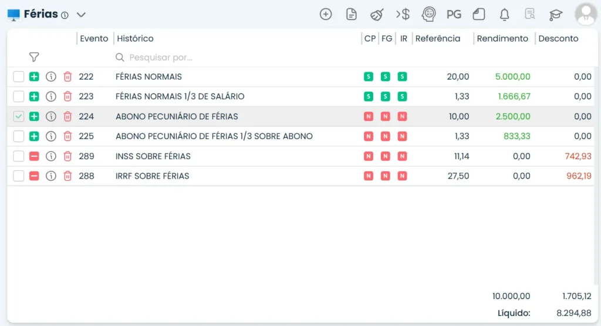Click the FG column header
601x326 pixels.
pyautogui.click(x=387, y=38)
